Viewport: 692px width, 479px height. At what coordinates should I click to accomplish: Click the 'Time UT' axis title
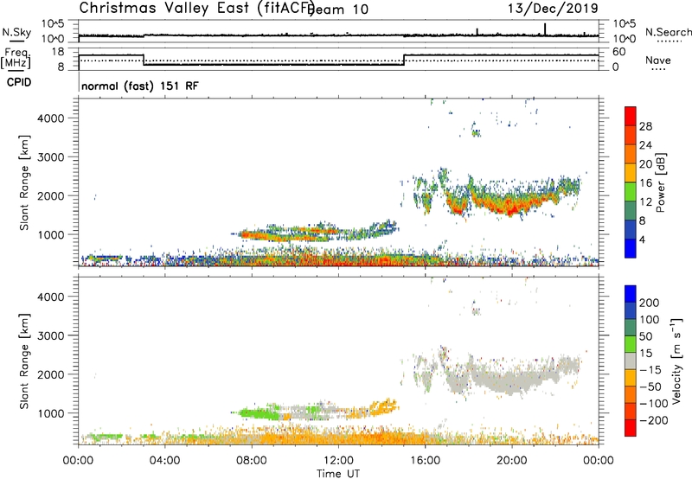(x=338, y=474)
